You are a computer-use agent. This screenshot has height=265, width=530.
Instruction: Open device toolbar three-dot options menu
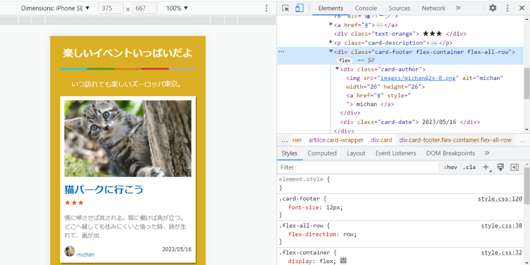click(x=266, y=8)
